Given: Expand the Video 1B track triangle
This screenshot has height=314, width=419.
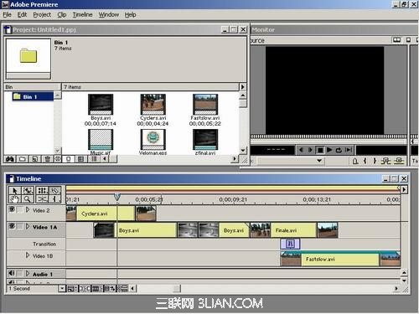Looking at the screenshot, I should [x=28, y=255].
